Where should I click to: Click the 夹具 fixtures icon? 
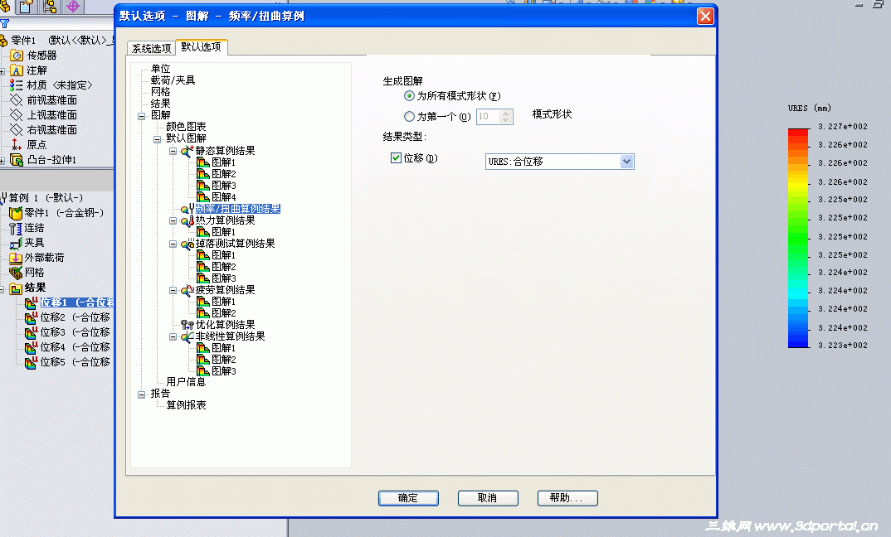tap(15, 243)
